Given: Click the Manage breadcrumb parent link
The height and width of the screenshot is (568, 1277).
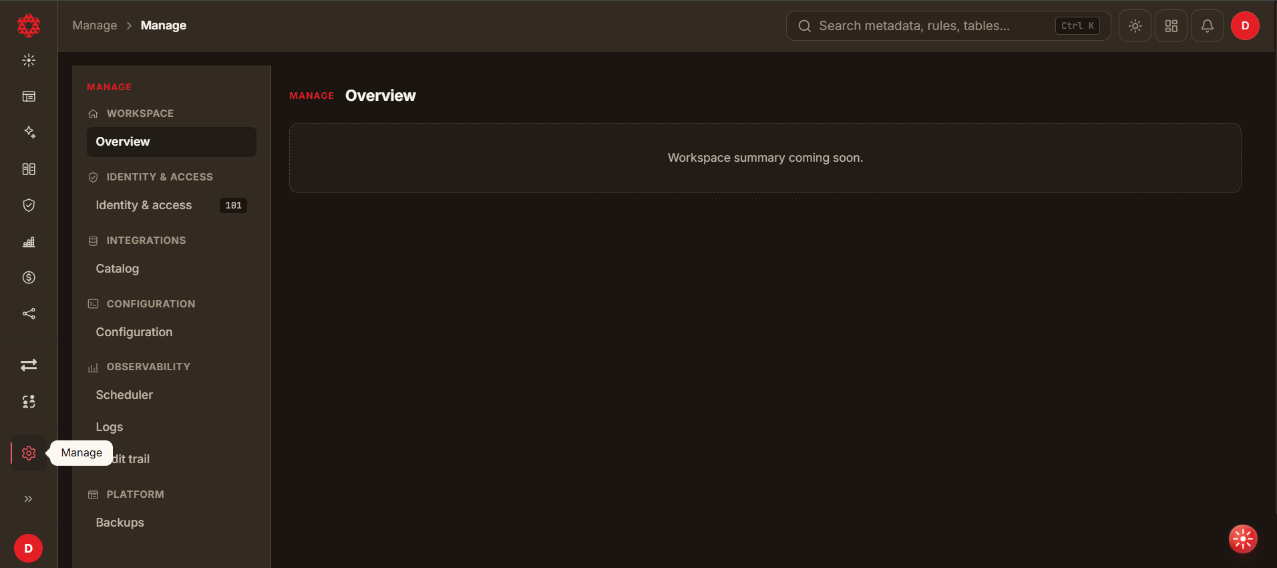Looking at the screenshot, I should tap(94, 25).
